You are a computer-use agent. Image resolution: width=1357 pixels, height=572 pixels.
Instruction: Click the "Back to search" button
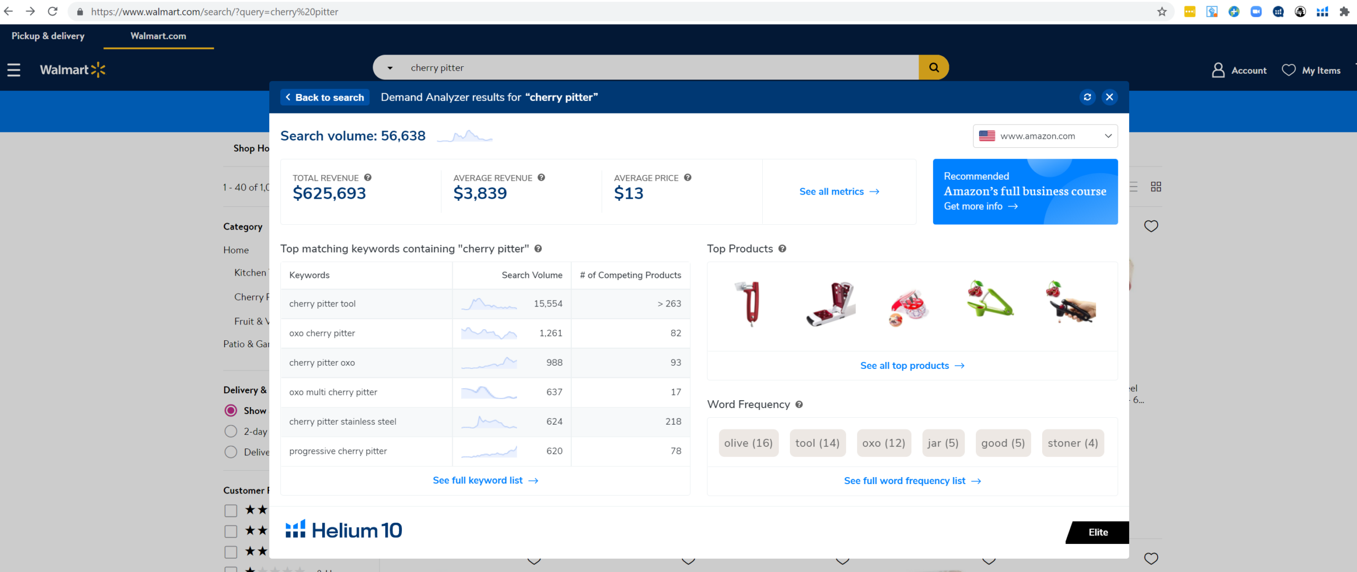point(324,97)
